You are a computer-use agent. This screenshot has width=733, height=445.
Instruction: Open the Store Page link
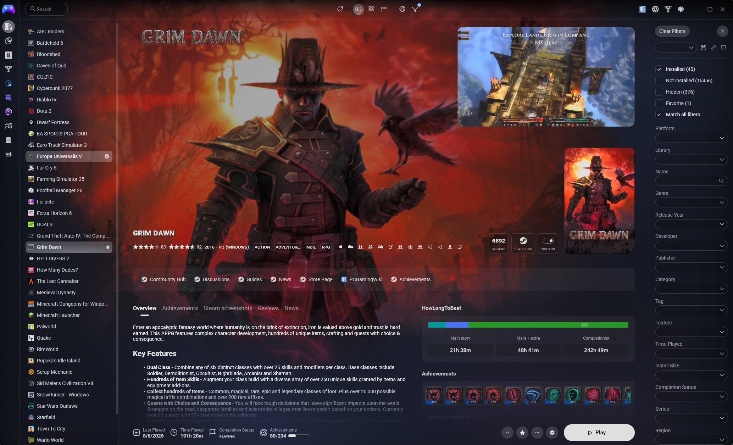(316, 279)
